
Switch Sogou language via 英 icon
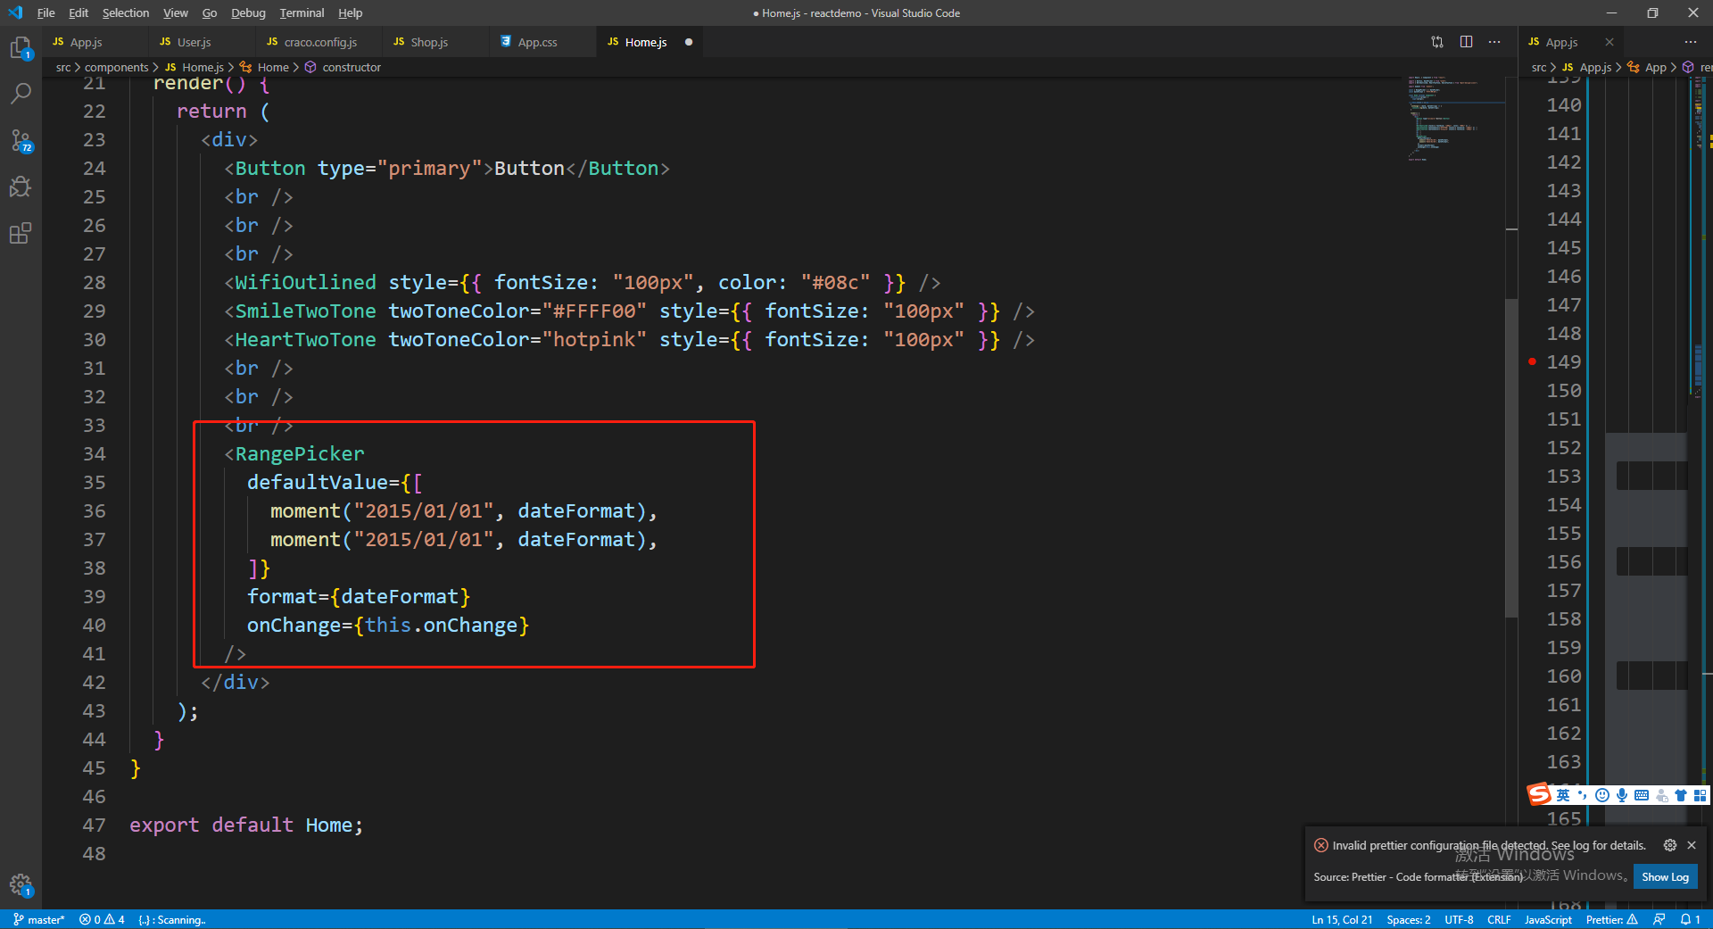1563,795
